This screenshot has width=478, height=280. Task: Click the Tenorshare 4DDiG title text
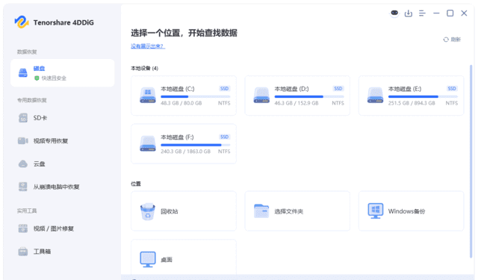click(x=63, y=22)
